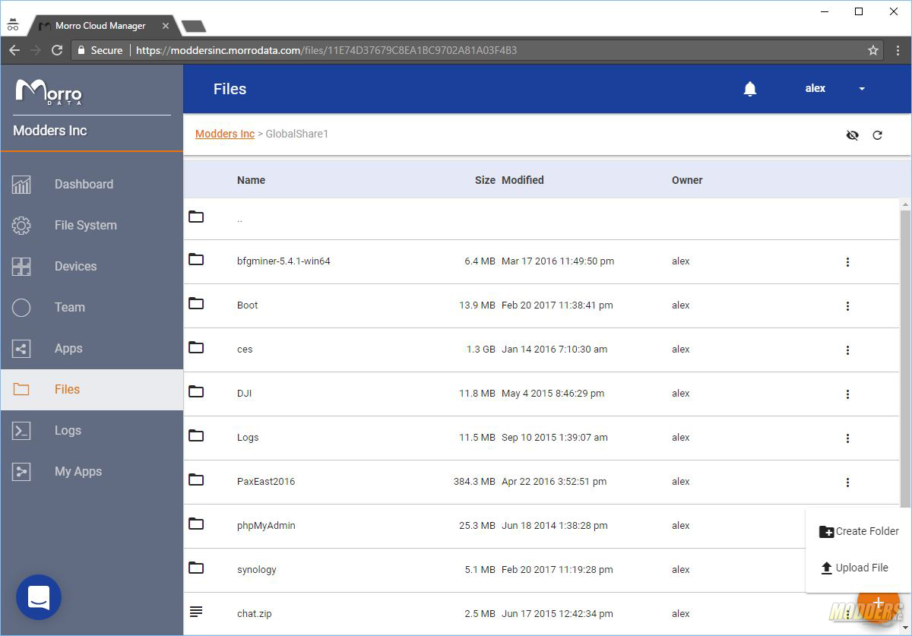The width and height of the screenshot is (912, 636).
Task: Open the Boot folder name
Action: tap(247, 305)
